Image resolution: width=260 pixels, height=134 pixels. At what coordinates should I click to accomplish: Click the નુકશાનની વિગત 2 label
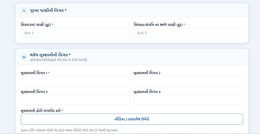[147, 73]
